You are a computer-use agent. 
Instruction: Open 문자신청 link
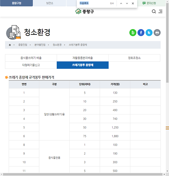click(x=149, y=3)
